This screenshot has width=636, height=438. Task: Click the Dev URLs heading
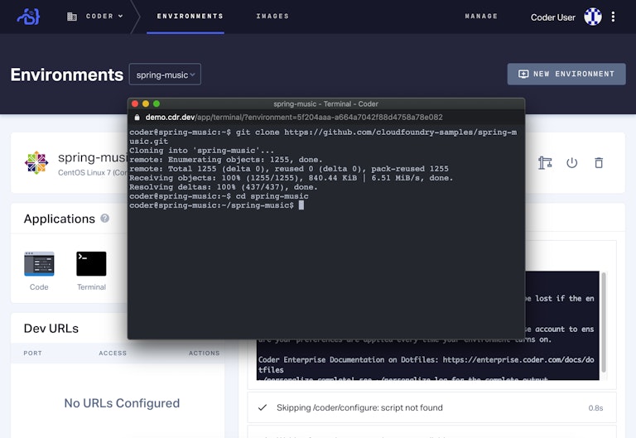[51, 328]
